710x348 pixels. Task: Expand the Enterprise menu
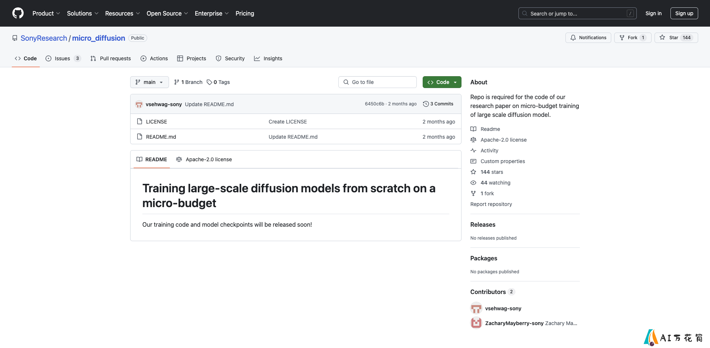(212, 13)
